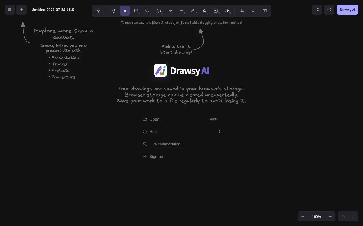Click the undo arrow button
Image resolution: width=363 pixels, height=226 pixels.
coord(343,216)
